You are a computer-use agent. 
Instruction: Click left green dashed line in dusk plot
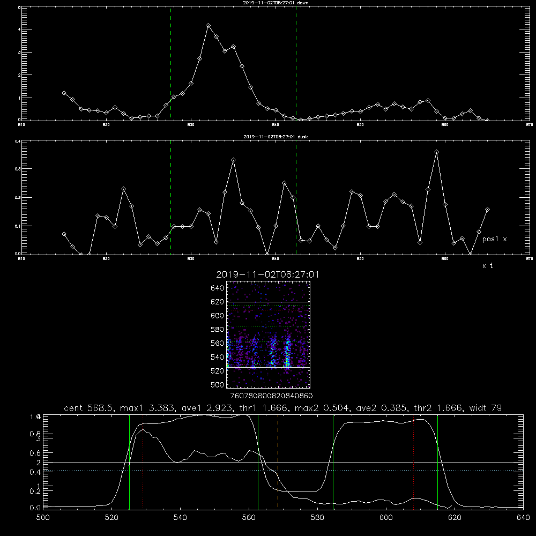coord(170,197)
